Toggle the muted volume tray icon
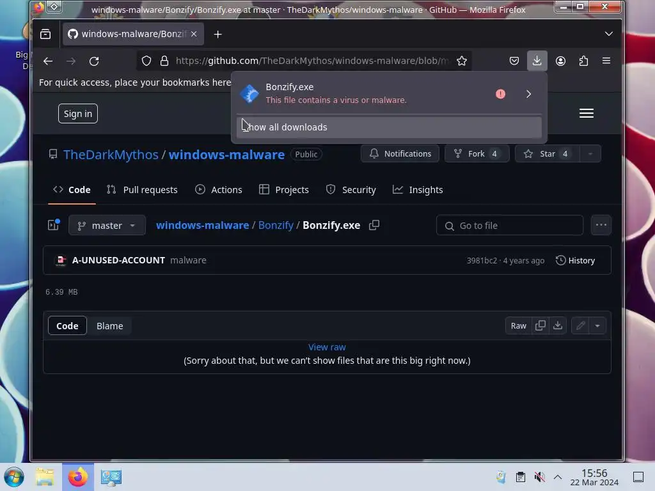655x491 pixels. [x=539, y=477]
